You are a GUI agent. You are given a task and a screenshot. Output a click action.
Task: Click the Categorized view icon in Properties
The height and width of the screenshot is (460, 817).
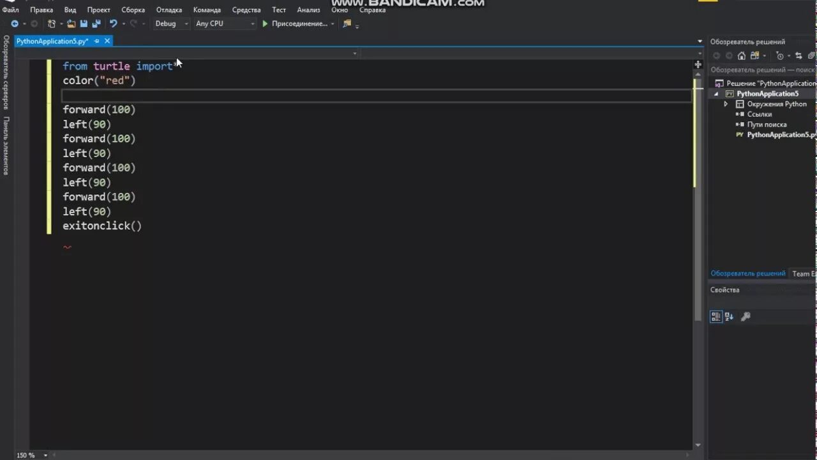pos(716,316)
